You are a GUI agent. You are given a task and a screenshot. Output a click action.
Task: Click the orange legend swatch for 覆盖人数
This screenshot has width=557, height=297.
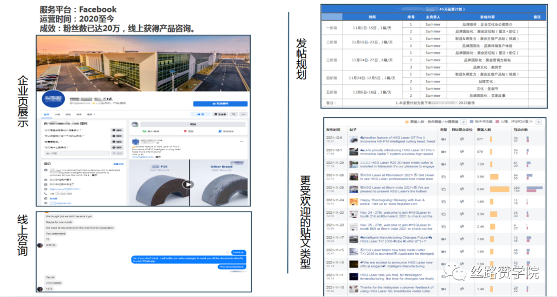pos(407,122)
